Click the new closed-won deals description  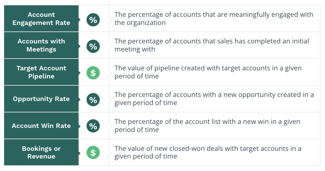(x=208, y=152)
